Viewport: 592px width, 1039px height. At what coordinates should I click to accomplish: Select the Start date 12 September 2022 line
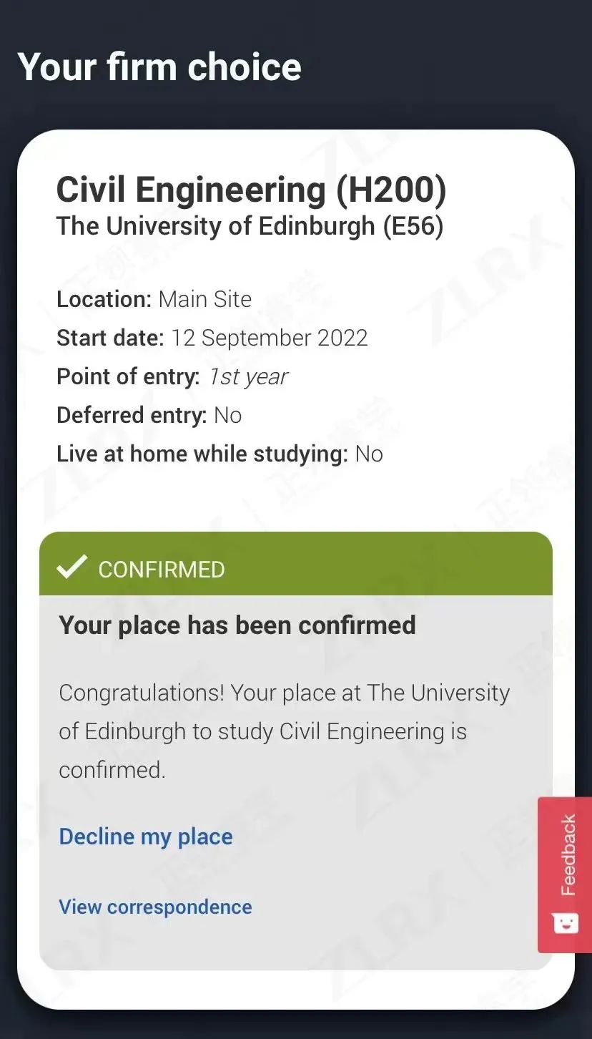[x=212, y=338]
